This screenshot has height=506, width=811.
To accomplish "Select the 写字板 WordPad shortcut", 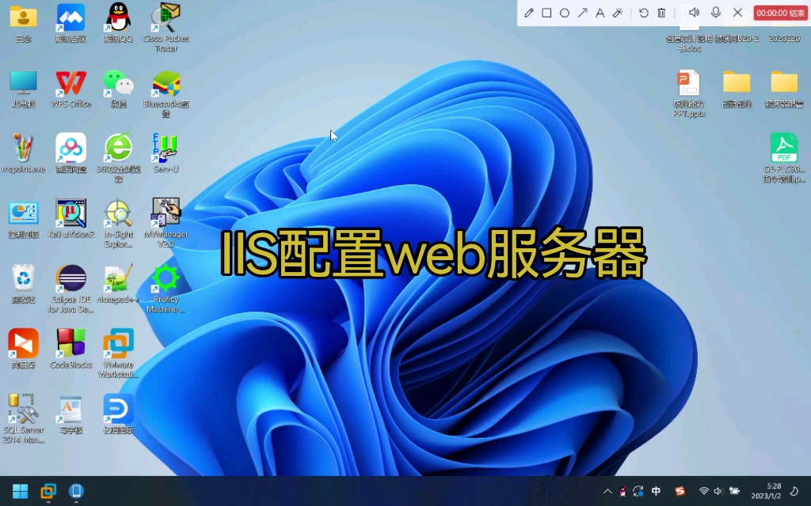I will (x=70, y=414).
